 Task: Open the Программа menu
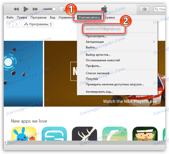coord(39,17)
